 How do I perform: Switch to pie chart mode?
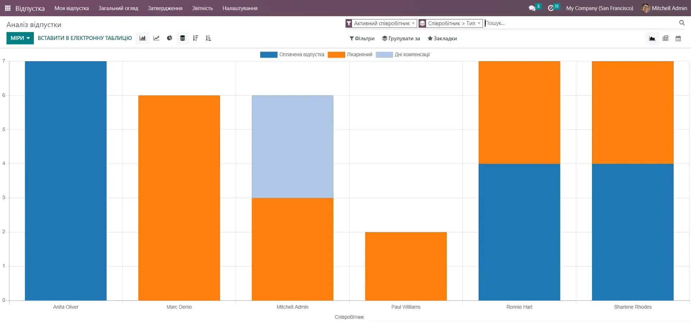pyautogui.click(x=170, y=38)
